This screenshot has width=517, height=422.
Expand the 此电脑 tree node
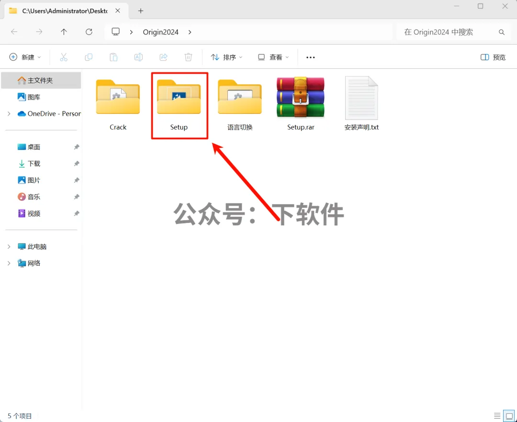pyautogui.click(x=9, y=246)
